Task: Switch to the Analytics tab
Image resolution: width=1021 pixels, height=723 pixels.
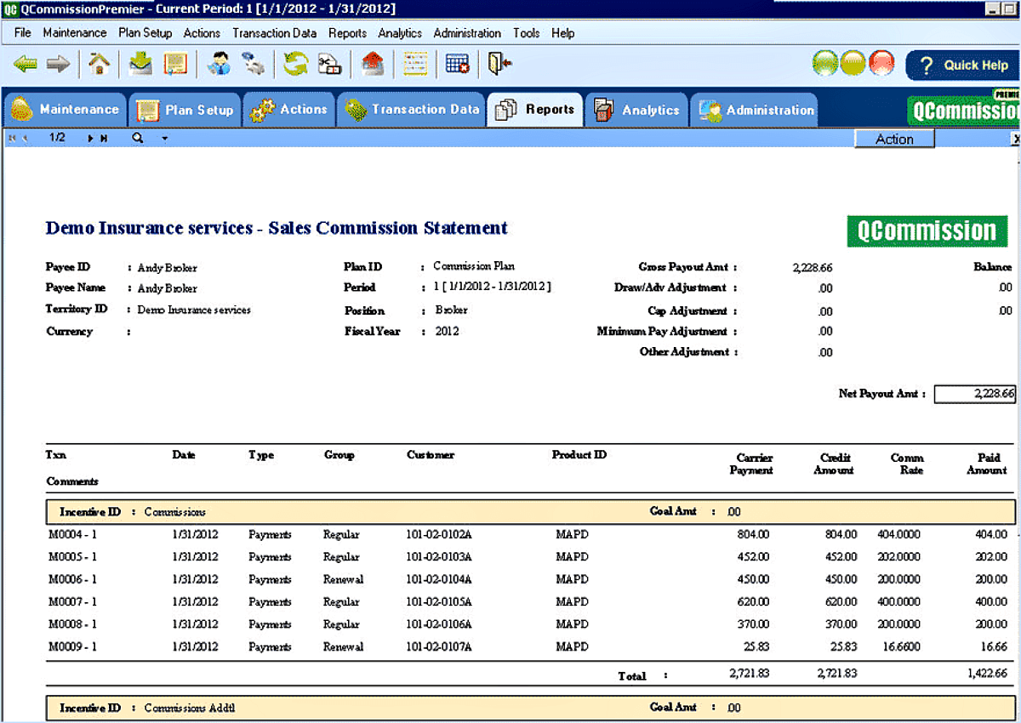Action: click(637, 110)
